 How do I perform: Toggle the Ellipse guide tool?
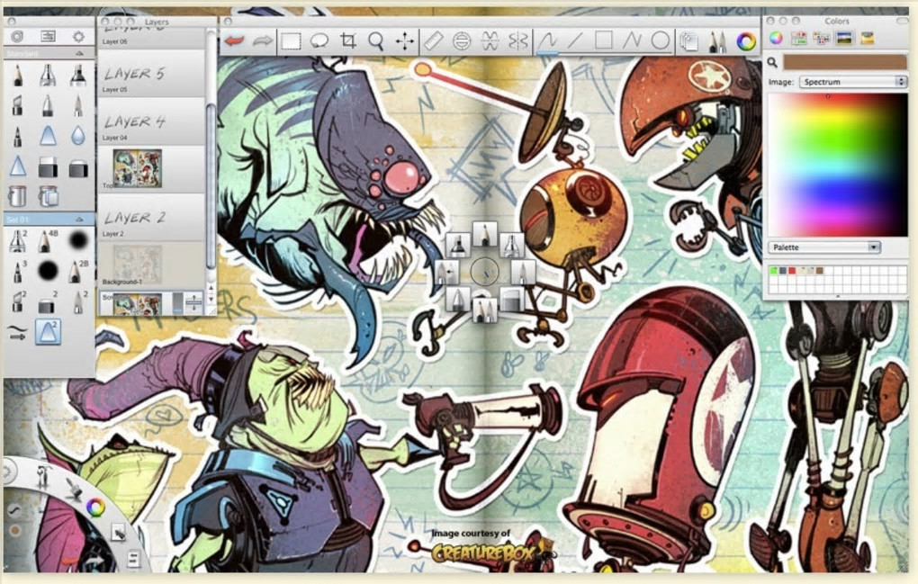[462, 41]
